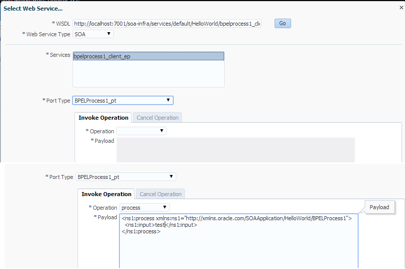The width and height of the screenshot is (405, 269).
Task: Open the lower Port Type BPELProcess1_pt dropdown
Action: (x=126, y=177)
